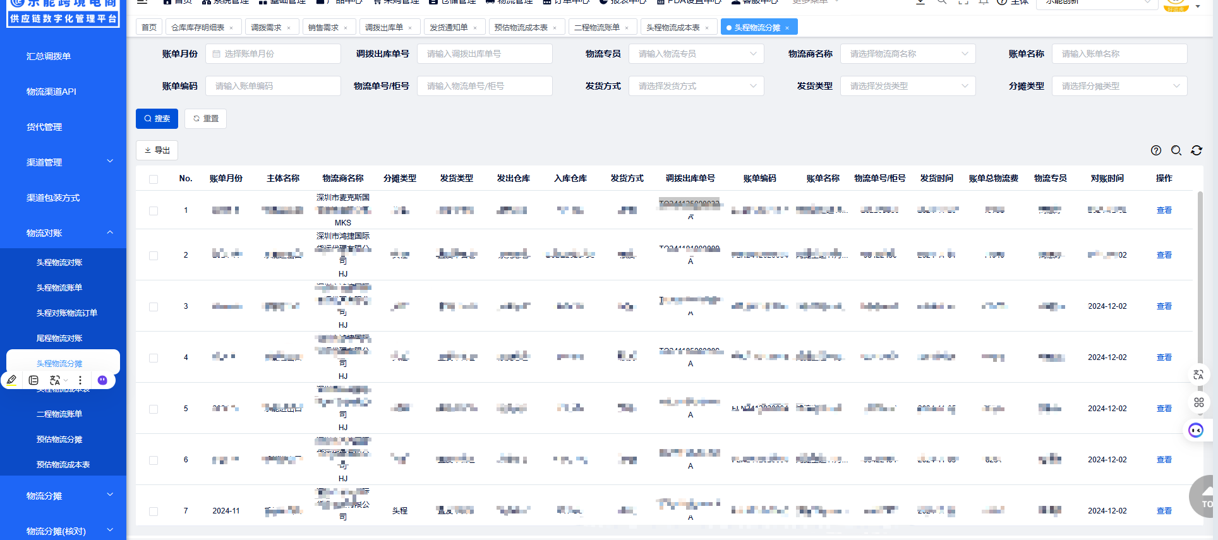This screenshot has width=1218, height=540.
Task: Check the checkbox for row No. 4
Action: point(154,357)
